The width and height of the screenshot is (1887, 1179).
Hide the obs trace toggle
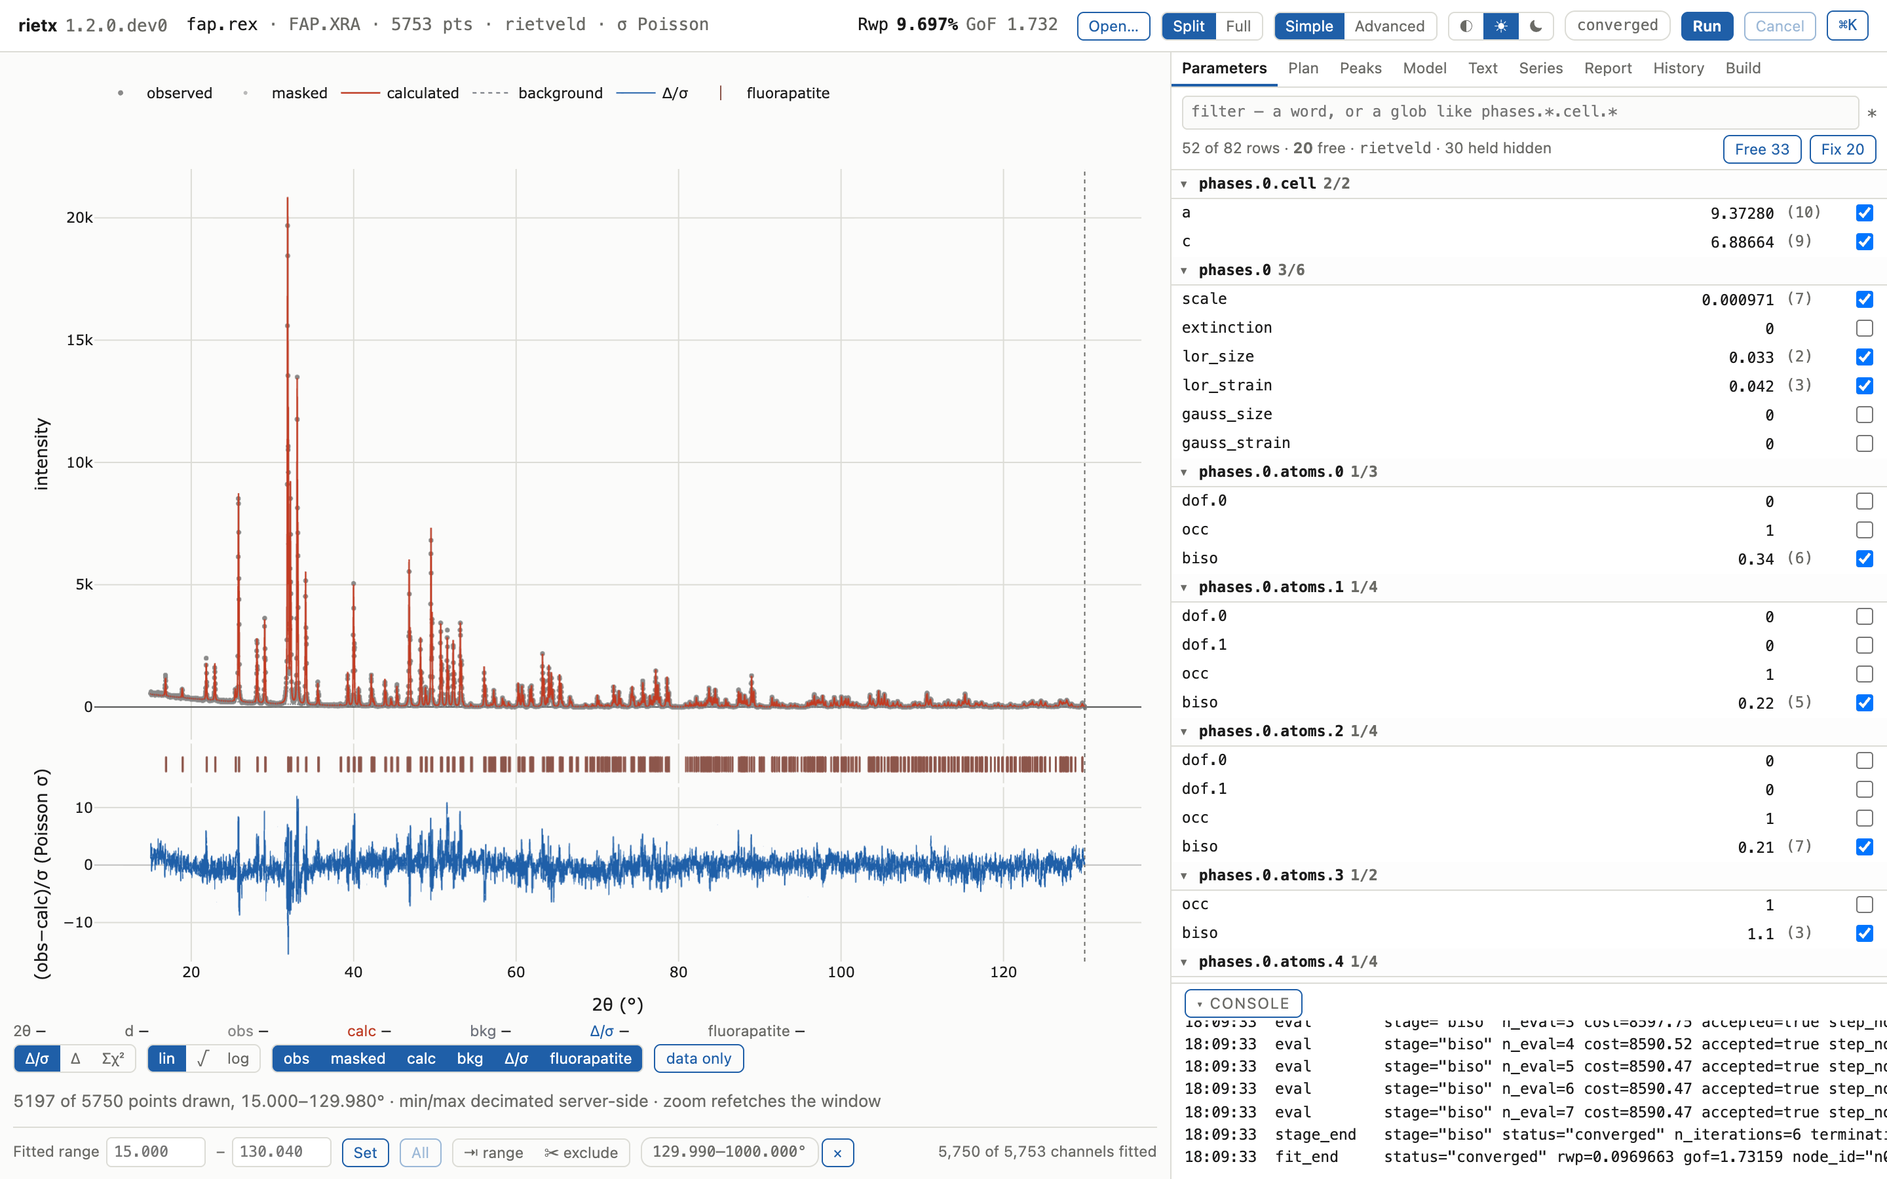tap(296, 1058)
